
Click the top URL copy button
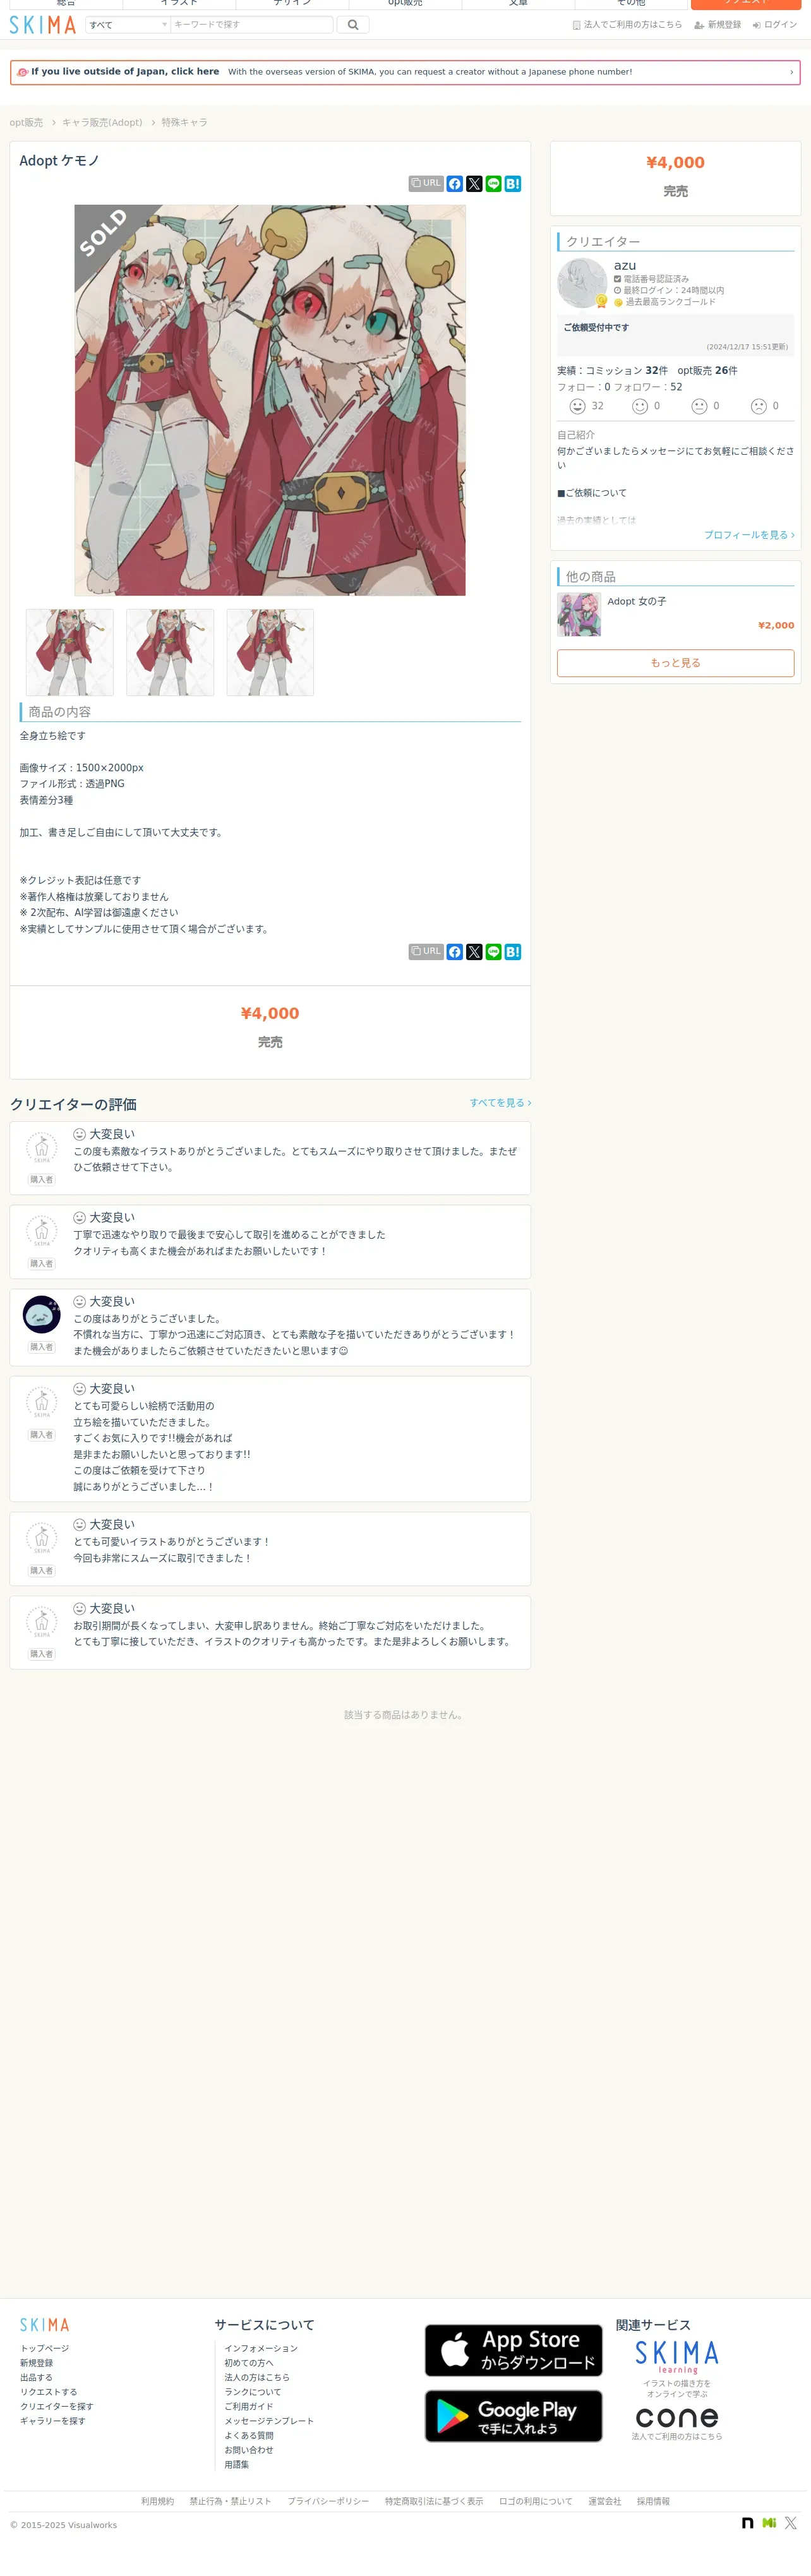[x=426, y=184]
